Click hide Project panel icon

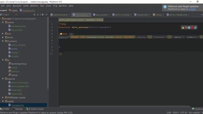47,15
